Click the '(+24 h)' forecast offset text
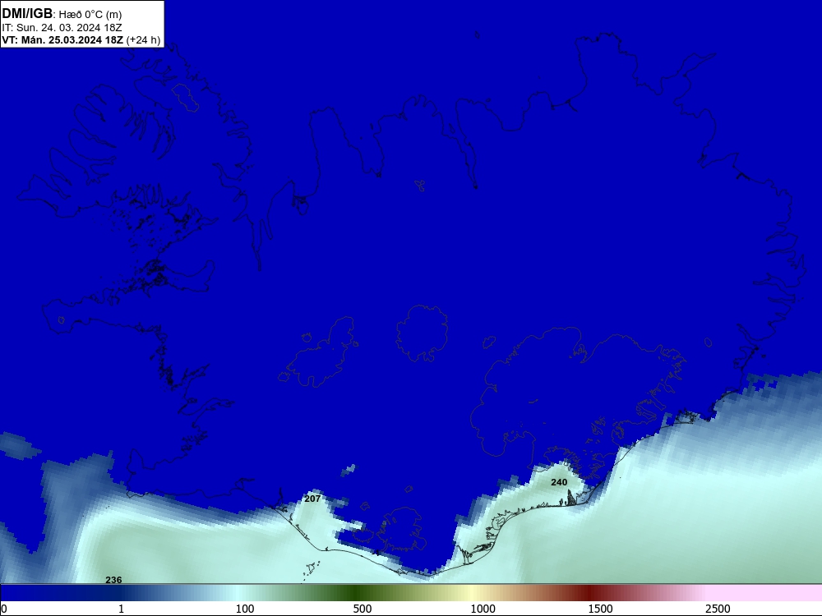Viewport: 822px width, 616px height. pos(143,39)
